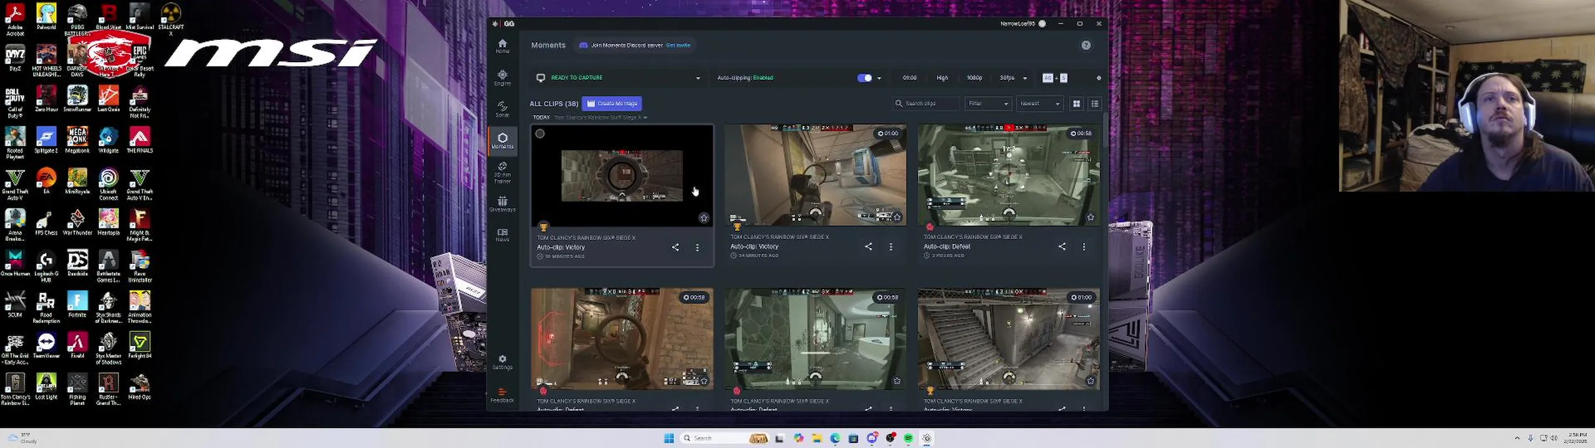Open more options for 34 minutes ago clip
The image size is (1595, 448).
click(x=891, y=247)
